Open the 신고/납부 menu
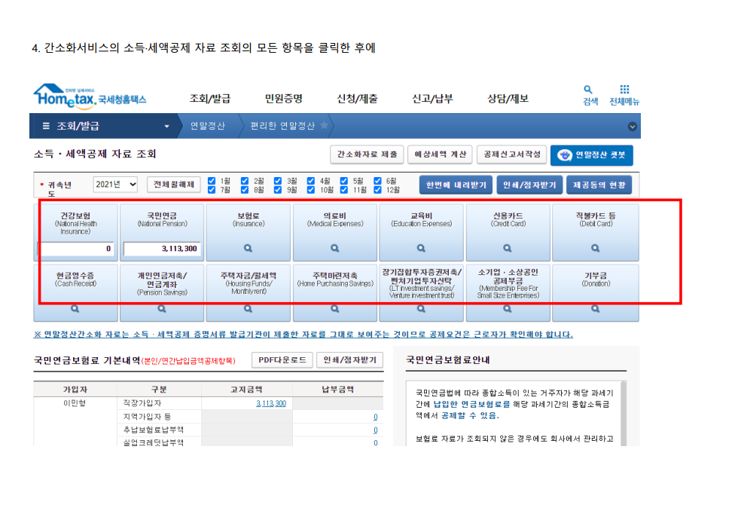 (432, 99)
